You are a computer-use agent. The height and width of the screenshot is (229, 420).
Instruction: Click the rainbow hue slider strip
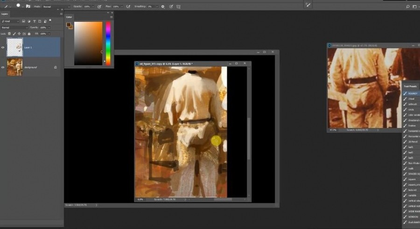coord(108,43)
